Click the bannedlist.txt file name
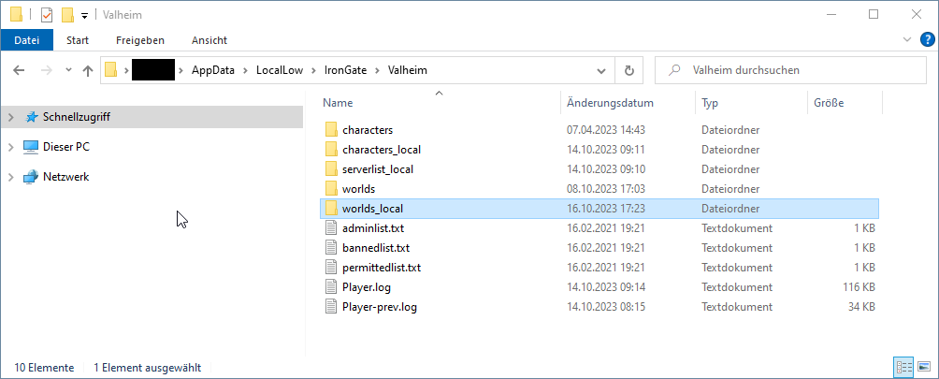The height and width of the screenshot is (379, 939). (x=376, y=248)
